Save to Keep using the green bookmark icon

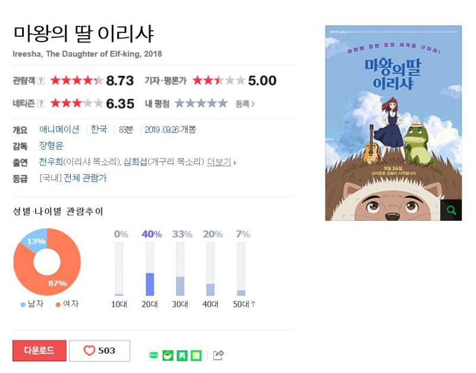point(182,355)
